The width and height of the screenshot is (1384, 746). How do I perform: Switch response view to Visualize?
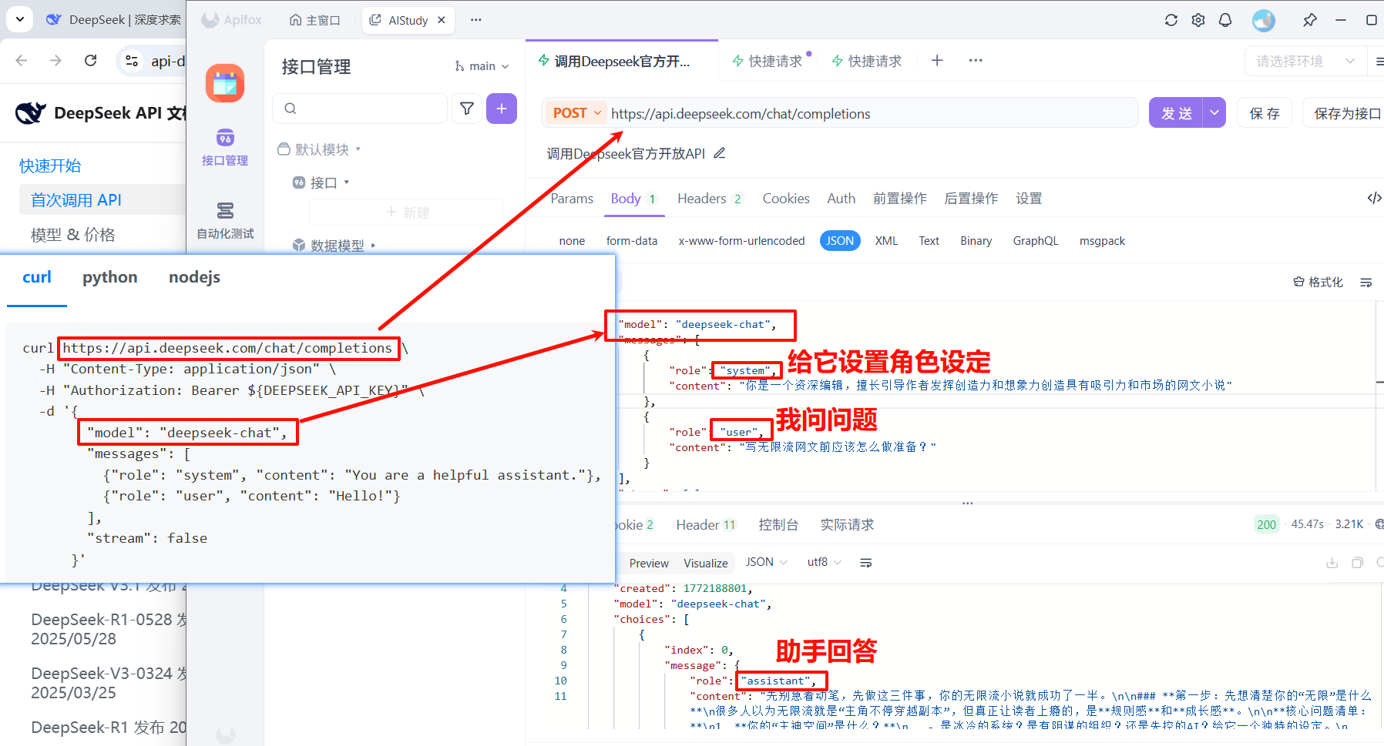coord(706,563)
